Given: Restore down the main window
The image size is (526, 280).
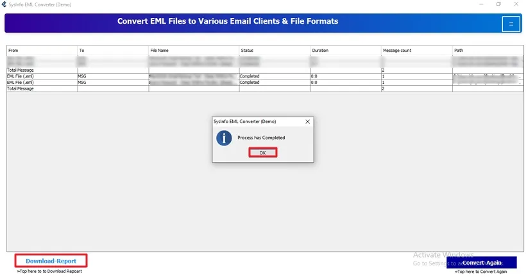Looking at the screenshot, I should (498, 4).
